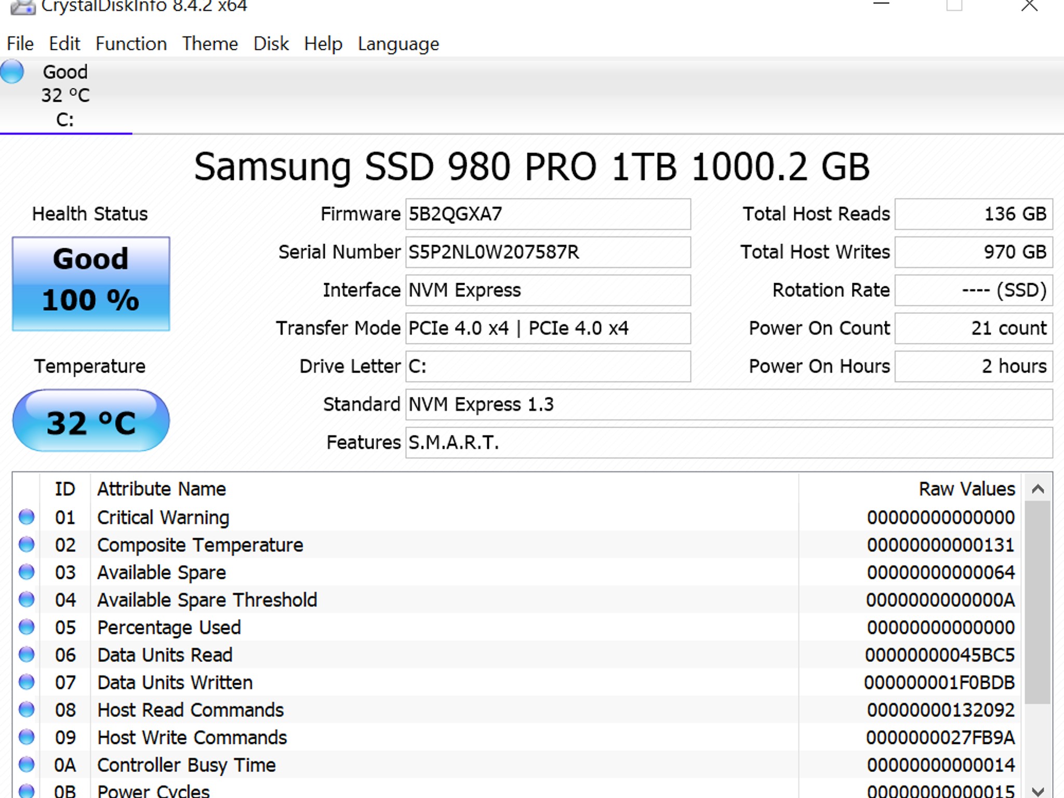
Task: Click the Controller Busy Time status orb
Action: [x=26, y=765]
